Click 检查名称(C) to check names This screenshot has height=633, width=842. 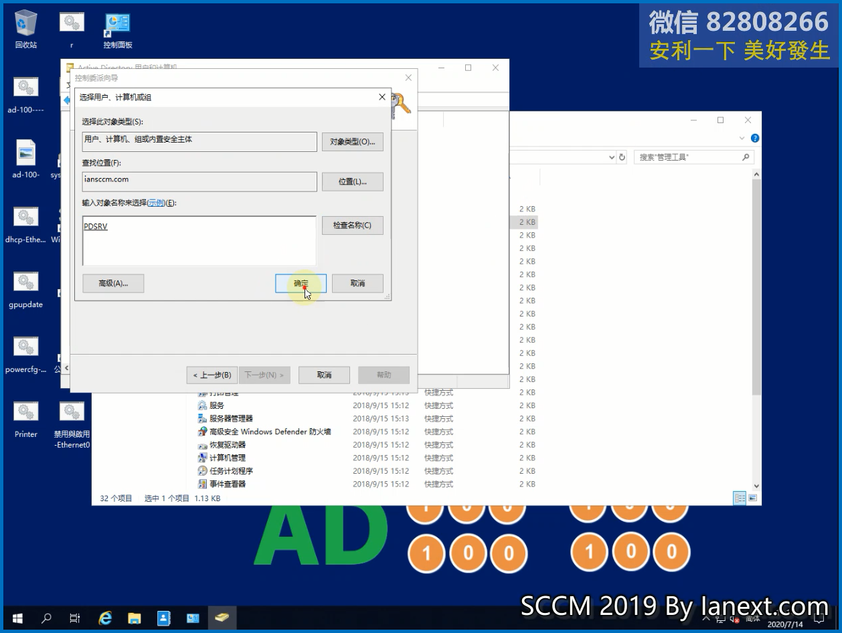click(353, 225)
